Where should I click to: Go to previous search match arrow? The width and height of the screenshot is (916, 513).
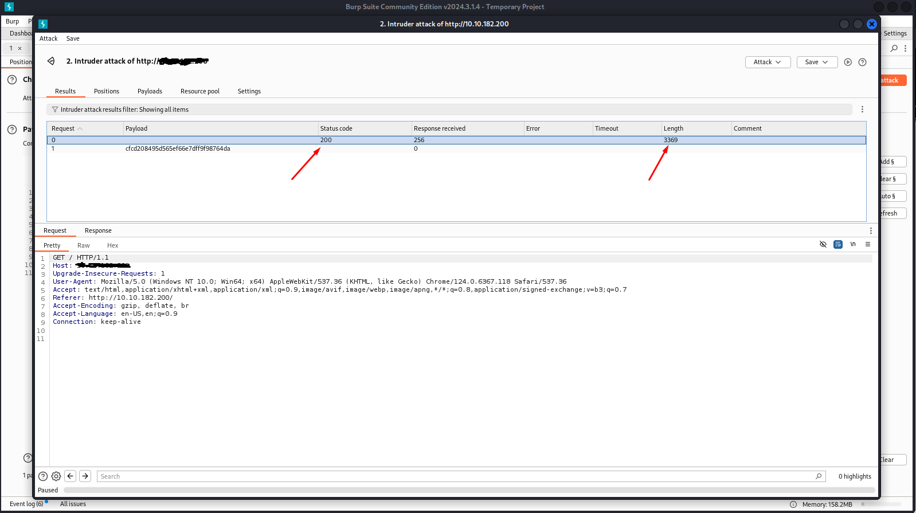click(x=71, y=476)
